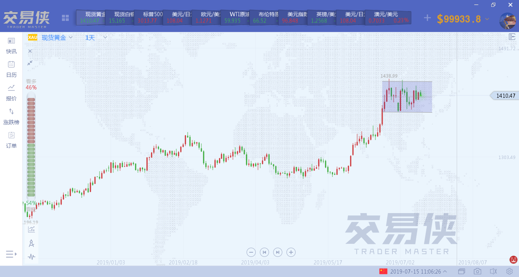Viewport: 519px width, 277px height.
Task: Select the 欧元/美元 ticker tile
Action: click(x=206, y=18)
